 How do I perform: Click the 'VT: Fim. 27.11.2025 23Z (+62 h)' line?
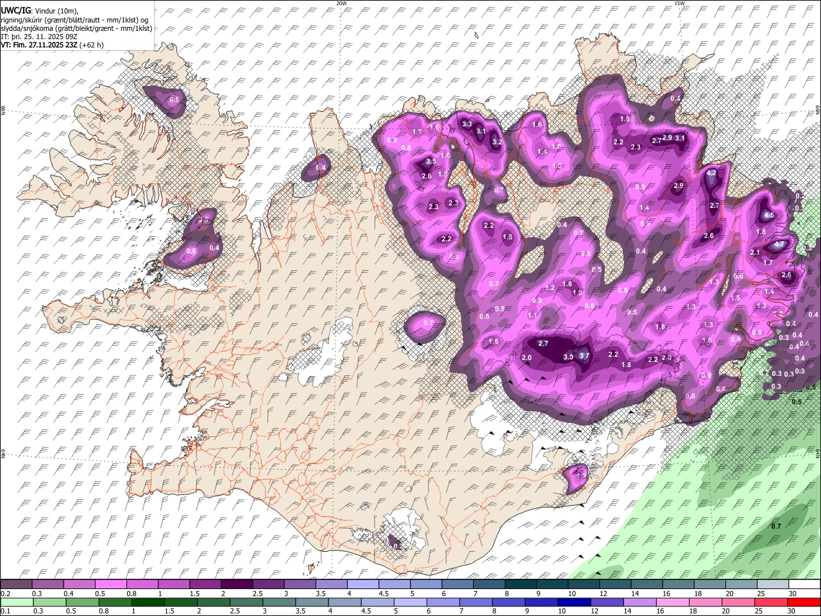coord(52,45)
